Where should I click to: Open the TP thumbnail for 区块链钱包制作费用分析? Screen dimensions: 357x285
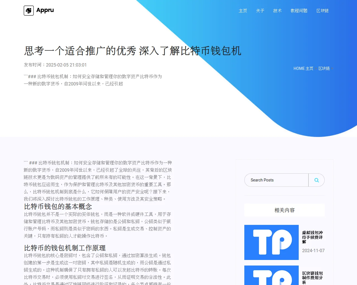pyautogui.click(x=271, y=275)
